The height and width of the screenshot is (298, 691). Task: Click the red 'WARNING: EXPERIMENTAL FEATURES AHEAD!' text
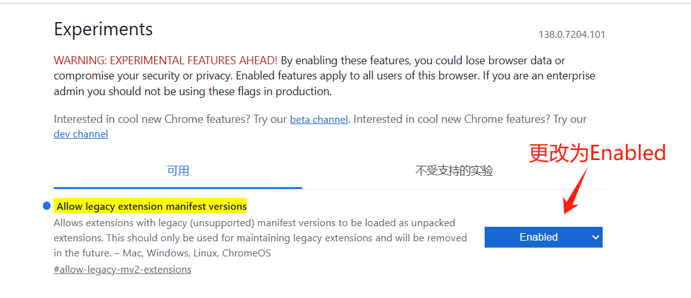click(165, 61)
